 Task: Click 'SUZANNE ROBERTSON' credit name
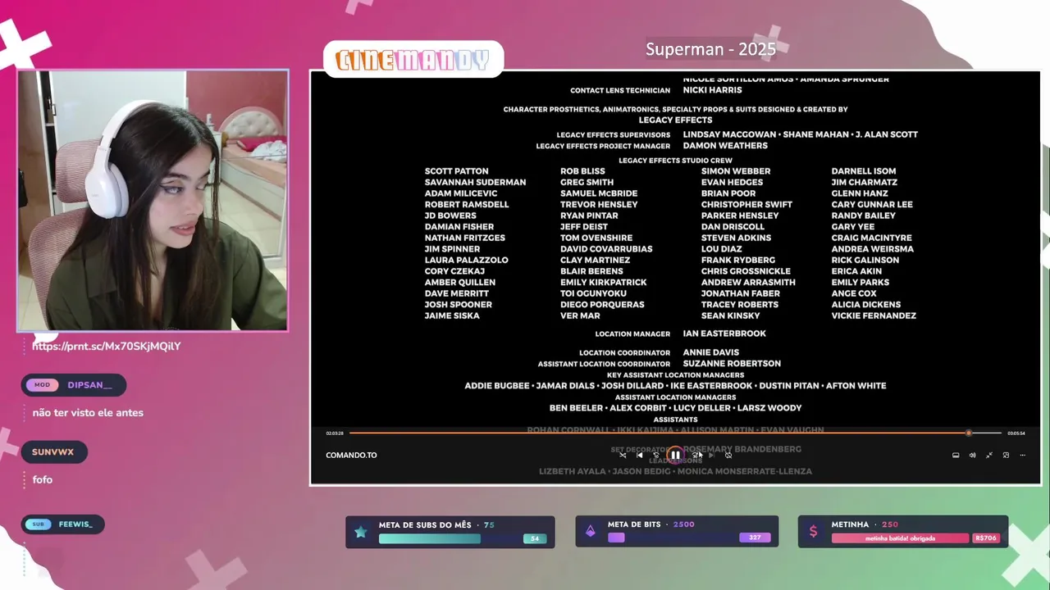pyautogui.click(x=732, y=364)
